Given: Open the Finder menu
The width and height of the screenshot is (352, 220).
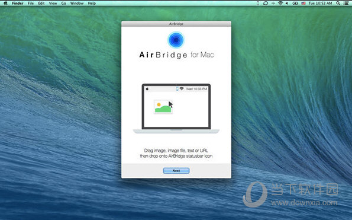Looking at the screenshot, I should coord(18,3).
